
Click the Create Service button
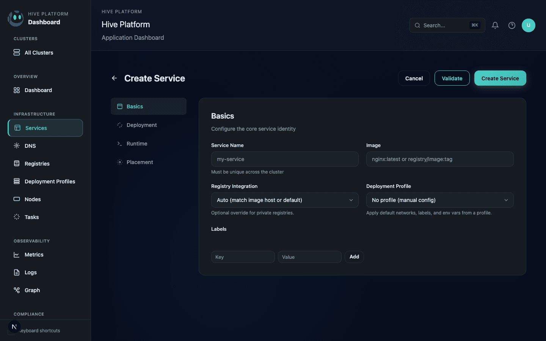500,78
